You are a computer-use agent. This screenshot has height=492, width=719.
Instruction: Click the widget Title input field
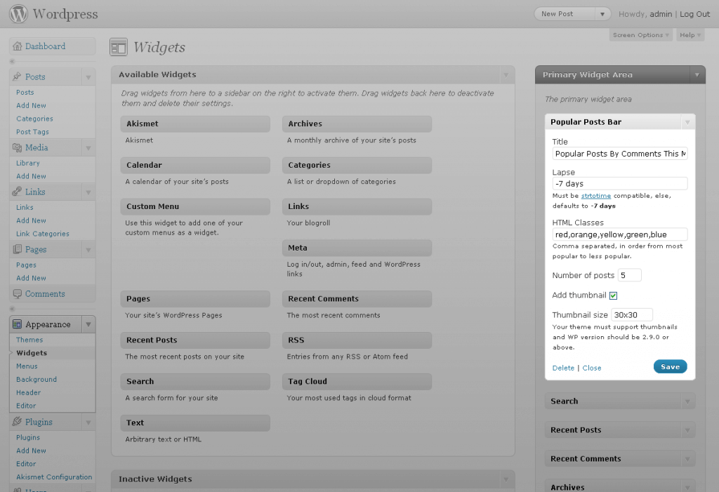(620, 154)
